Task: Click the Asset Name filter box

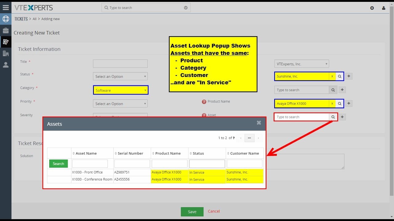Action: [x=90, y=164]
